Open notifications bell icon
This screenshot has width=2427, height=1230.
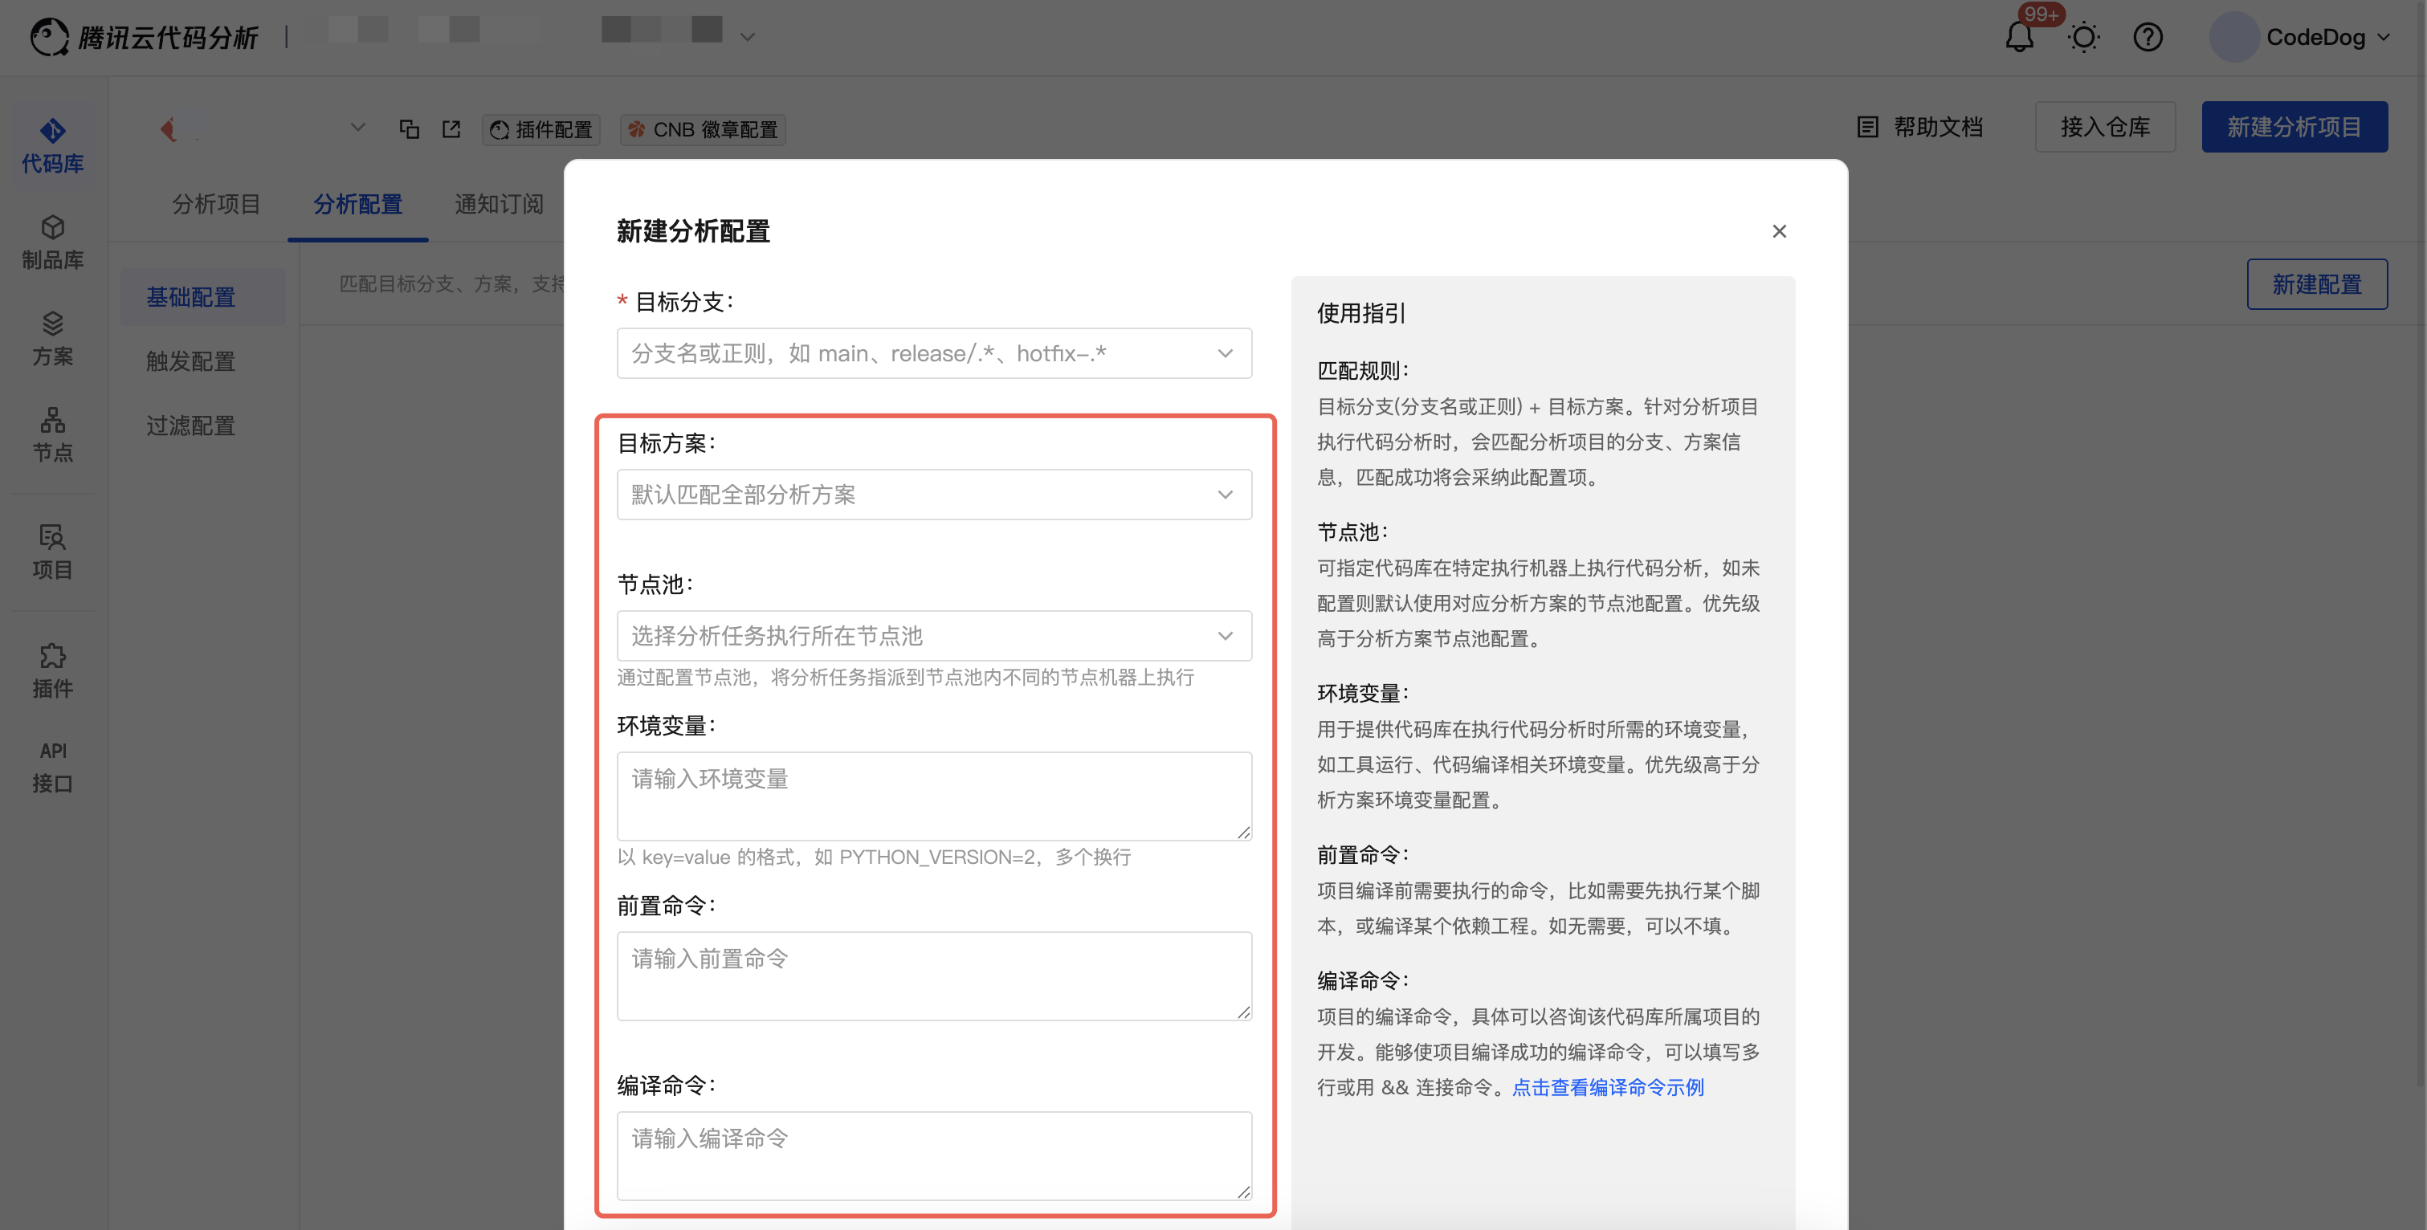click(x=2018, y=38)
